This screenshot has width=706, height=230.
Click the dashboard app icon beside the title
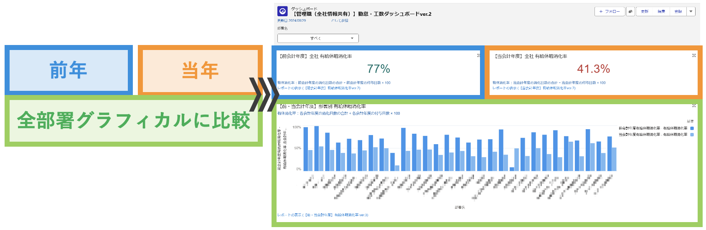point(282,11)
